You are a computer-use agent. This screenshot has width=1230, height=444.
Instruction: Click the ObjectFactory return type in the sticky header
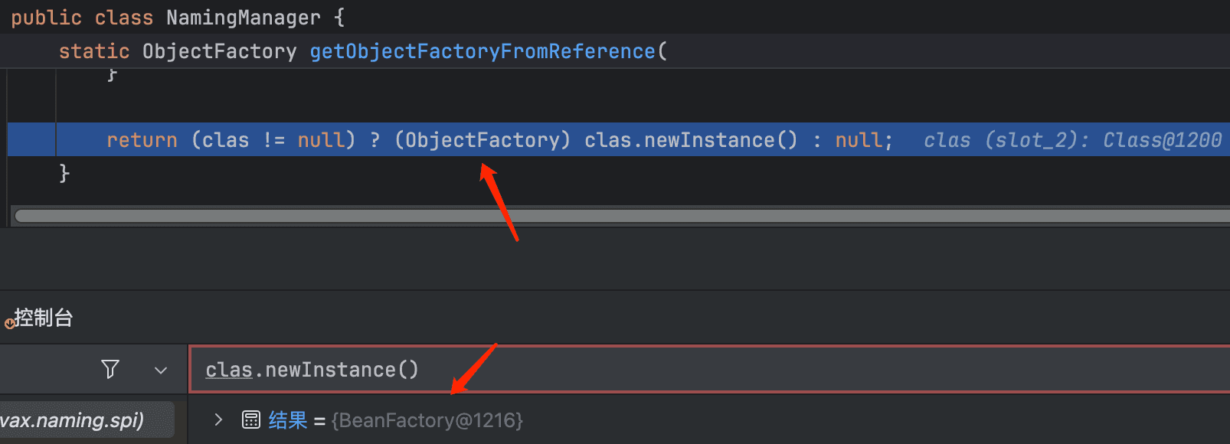219,51
